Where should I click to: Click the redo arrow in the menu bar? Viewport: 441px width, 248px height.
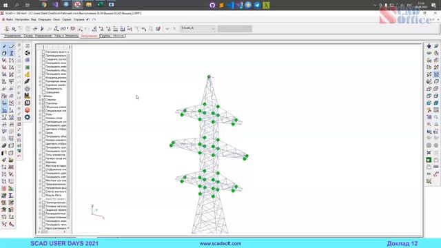click(x=94, y=20)
